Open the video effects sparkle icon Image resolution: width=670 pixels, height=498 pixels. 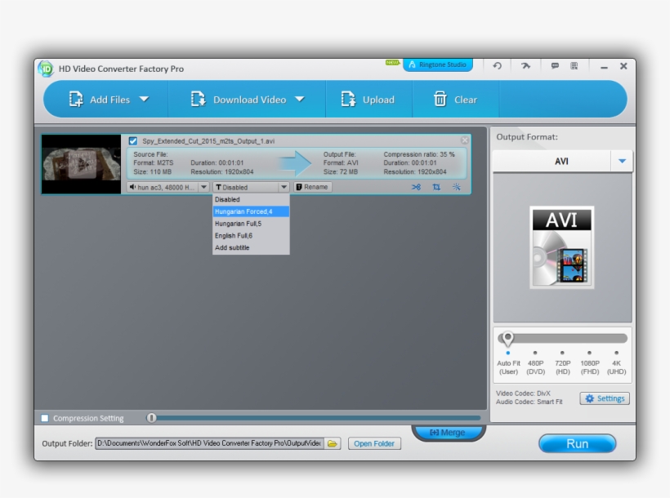click(x=457, y=187)
